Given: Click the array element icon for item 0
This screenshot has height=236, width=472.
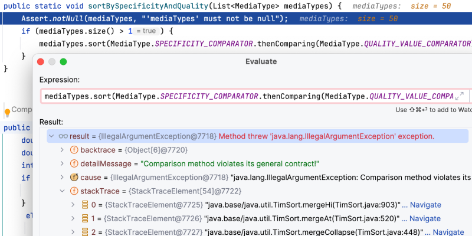Looking at the screenshot, I should pyautogui.click(x=86, y=205).
